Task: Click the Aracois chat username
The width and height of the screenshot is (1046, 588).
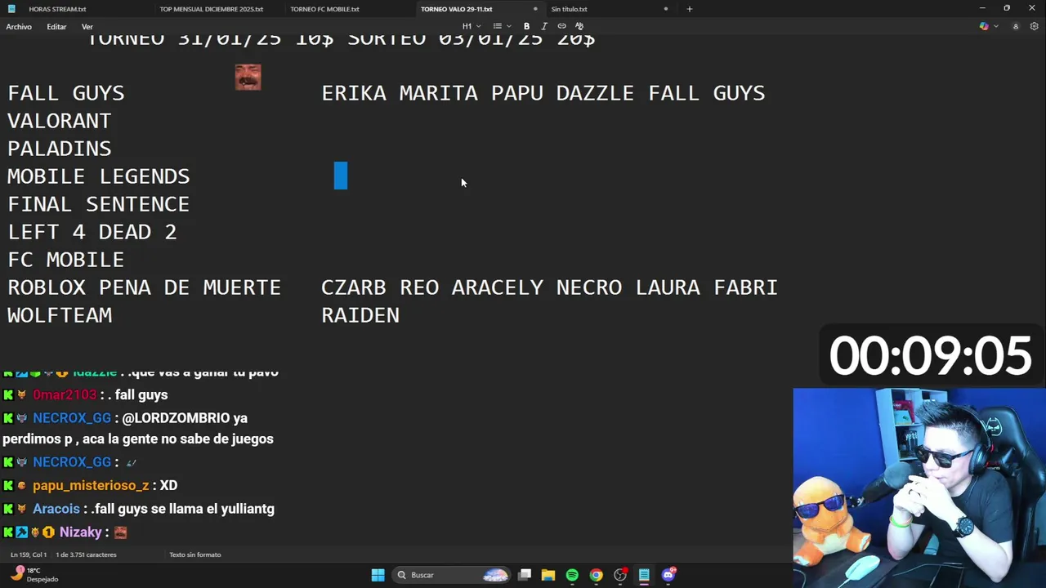Action: click(x=56, y=509)
